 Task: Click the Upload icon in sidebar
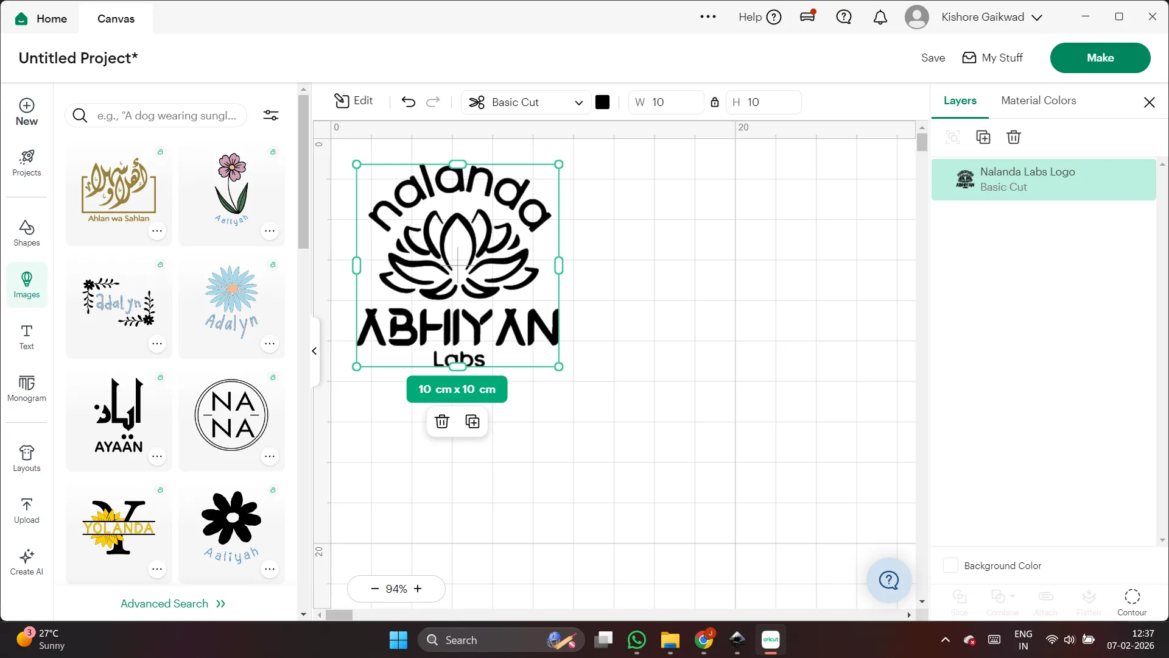click(26, 511)
